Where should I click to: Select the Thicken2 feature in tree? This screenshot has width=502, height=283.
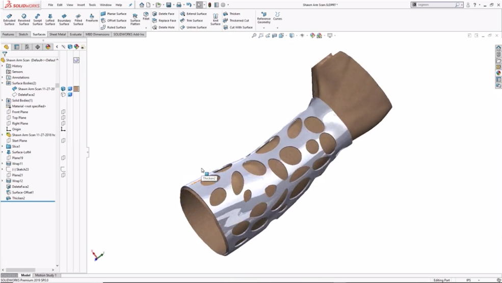coord(18,199)
